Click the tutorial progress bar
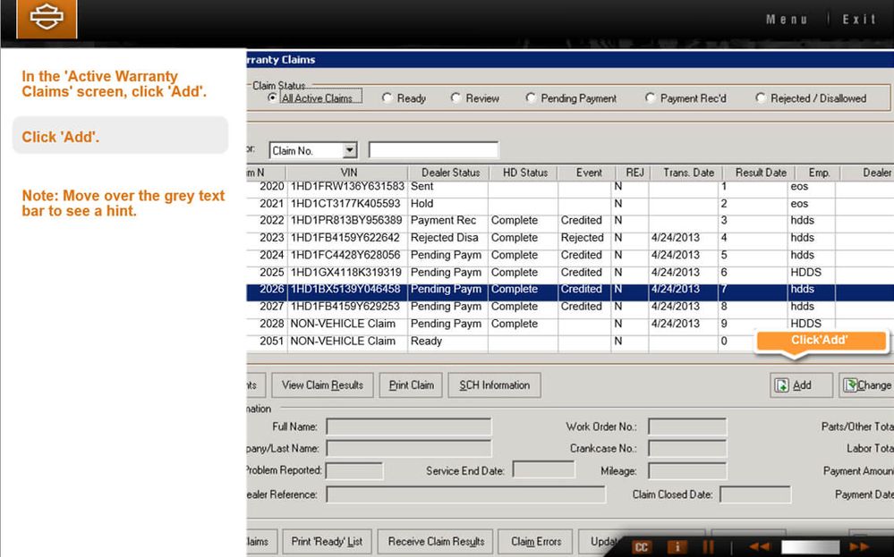894x557 pixels. click(x=809, y=546)
